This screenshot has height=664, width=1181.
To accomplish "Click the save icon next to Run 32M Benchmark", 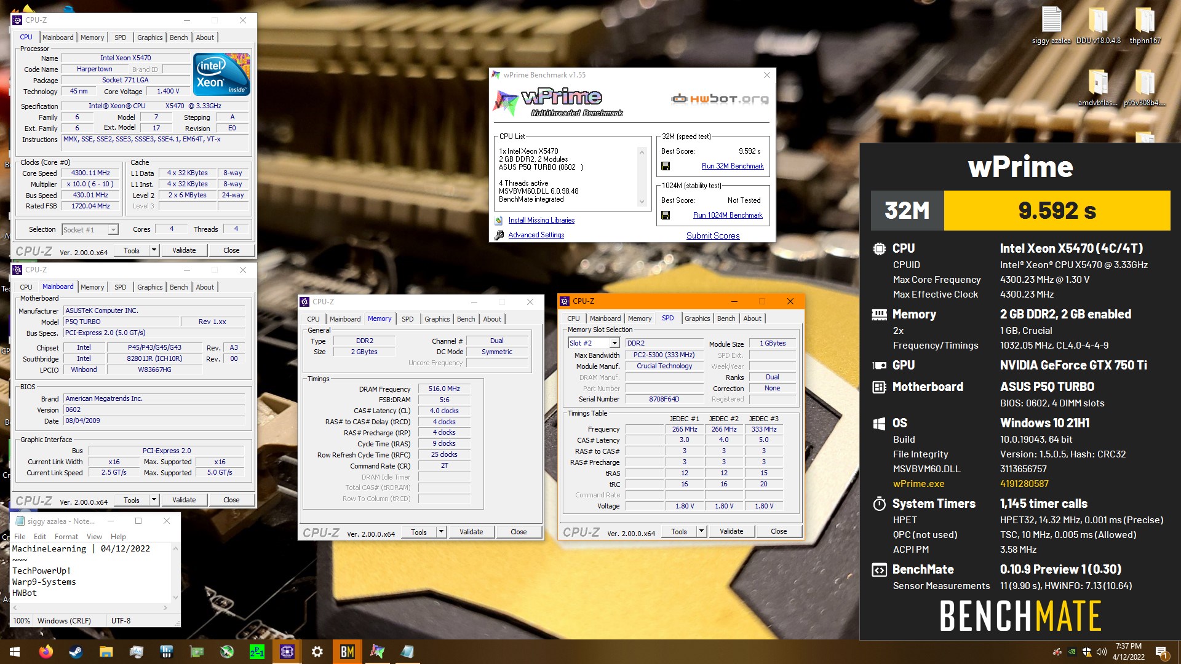I will (666, 166).
